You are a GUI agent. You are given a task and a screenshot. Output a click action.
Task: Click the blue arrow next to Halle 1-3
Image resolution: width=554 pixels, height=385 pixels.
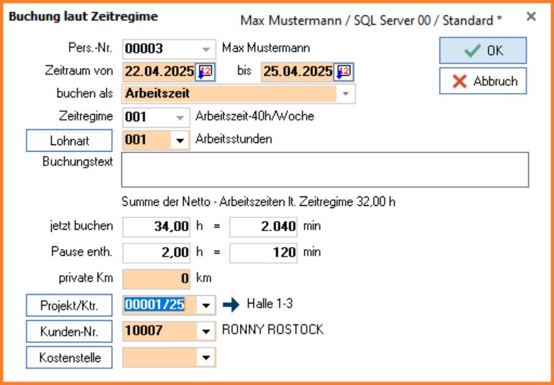click(x=230, y=305)
